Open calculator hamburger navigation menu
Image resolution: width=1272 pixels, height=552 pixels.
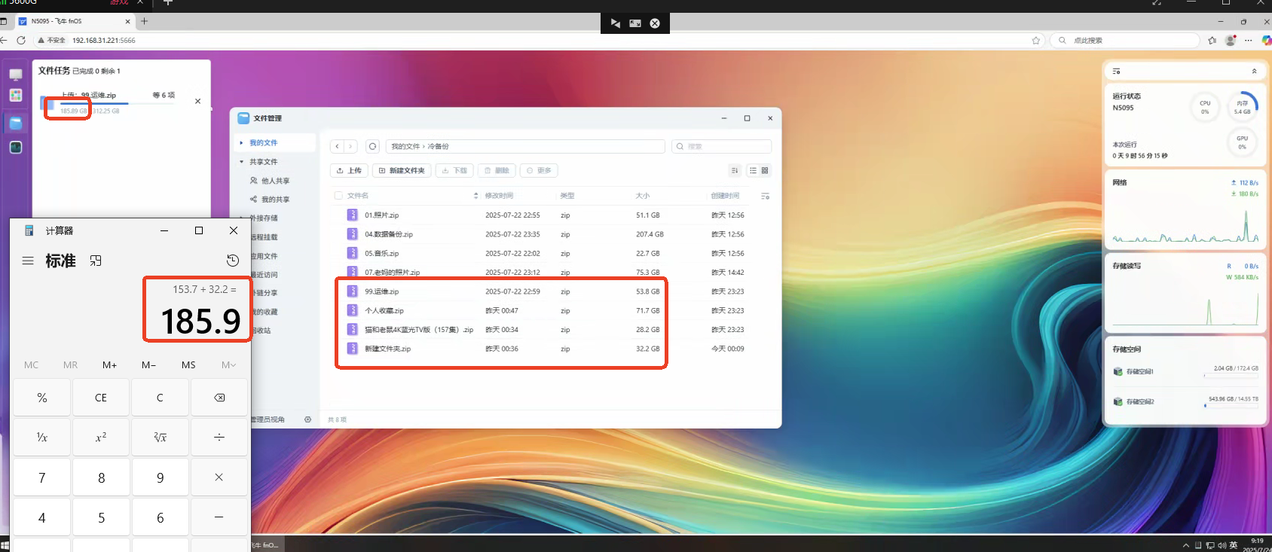point(28,261)
